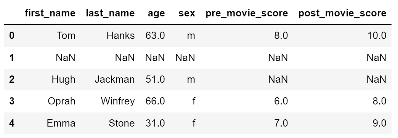The width and height of the screenshot is (398, 138).
Task: Click the age column header
Action: [156, 14]
